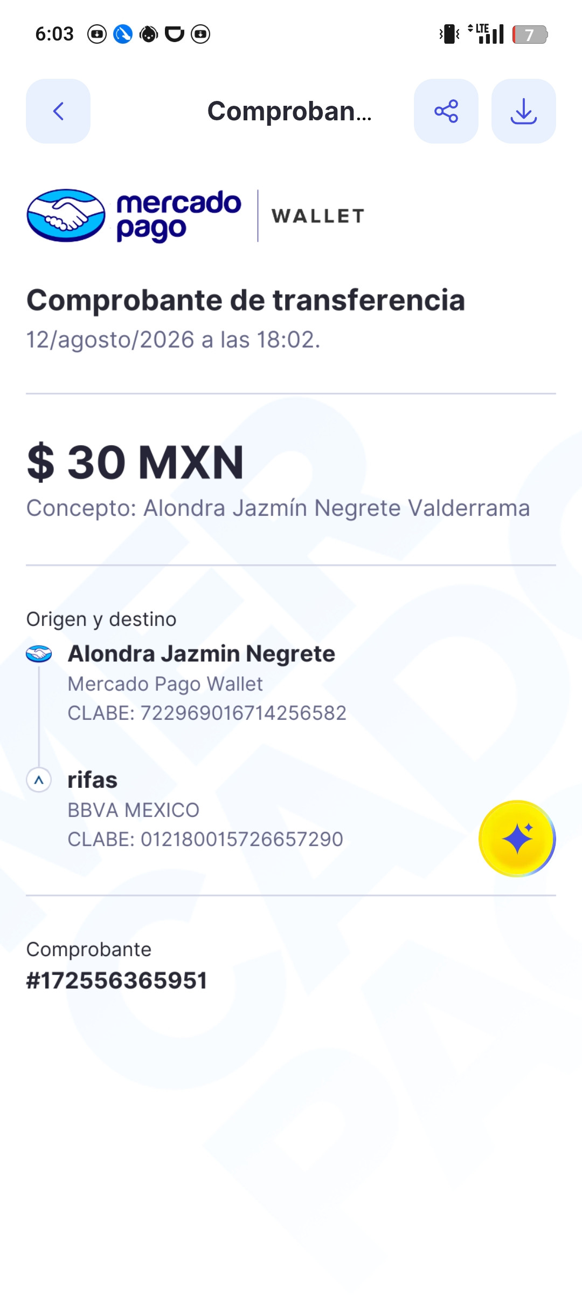
Task: Tap the origin CLABE 722969016714256582
Action: pyautogui.click(x=207, y=713)
